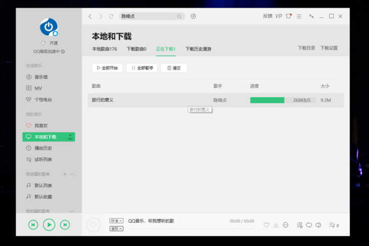Toggle the playback loop mode icon
This screenshot has height=246, width=369.
309,225
